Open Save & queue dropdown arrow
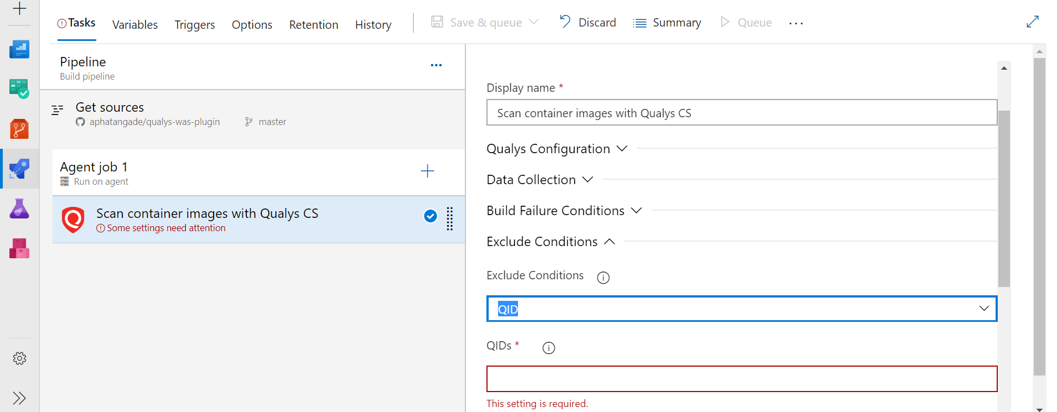This screenshot has width=1057, height=412. [x=533, y=22]
